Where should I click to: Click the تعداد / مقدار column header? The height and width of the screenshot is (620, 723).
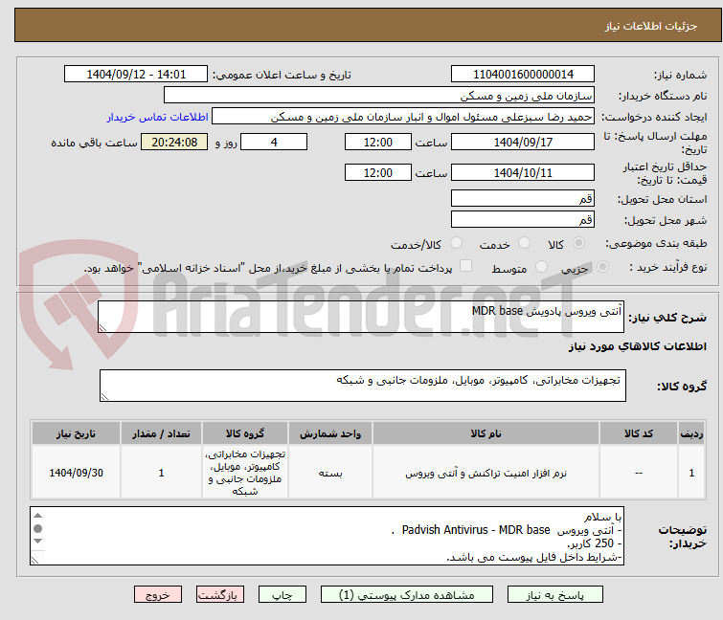point(161,433)
